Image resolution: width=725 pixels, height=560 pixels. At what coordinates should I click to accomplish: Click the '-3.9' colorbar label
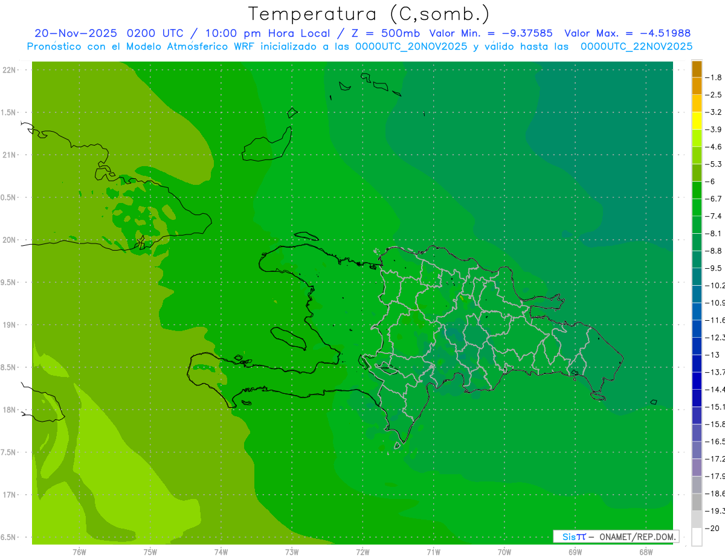(714, 130)
